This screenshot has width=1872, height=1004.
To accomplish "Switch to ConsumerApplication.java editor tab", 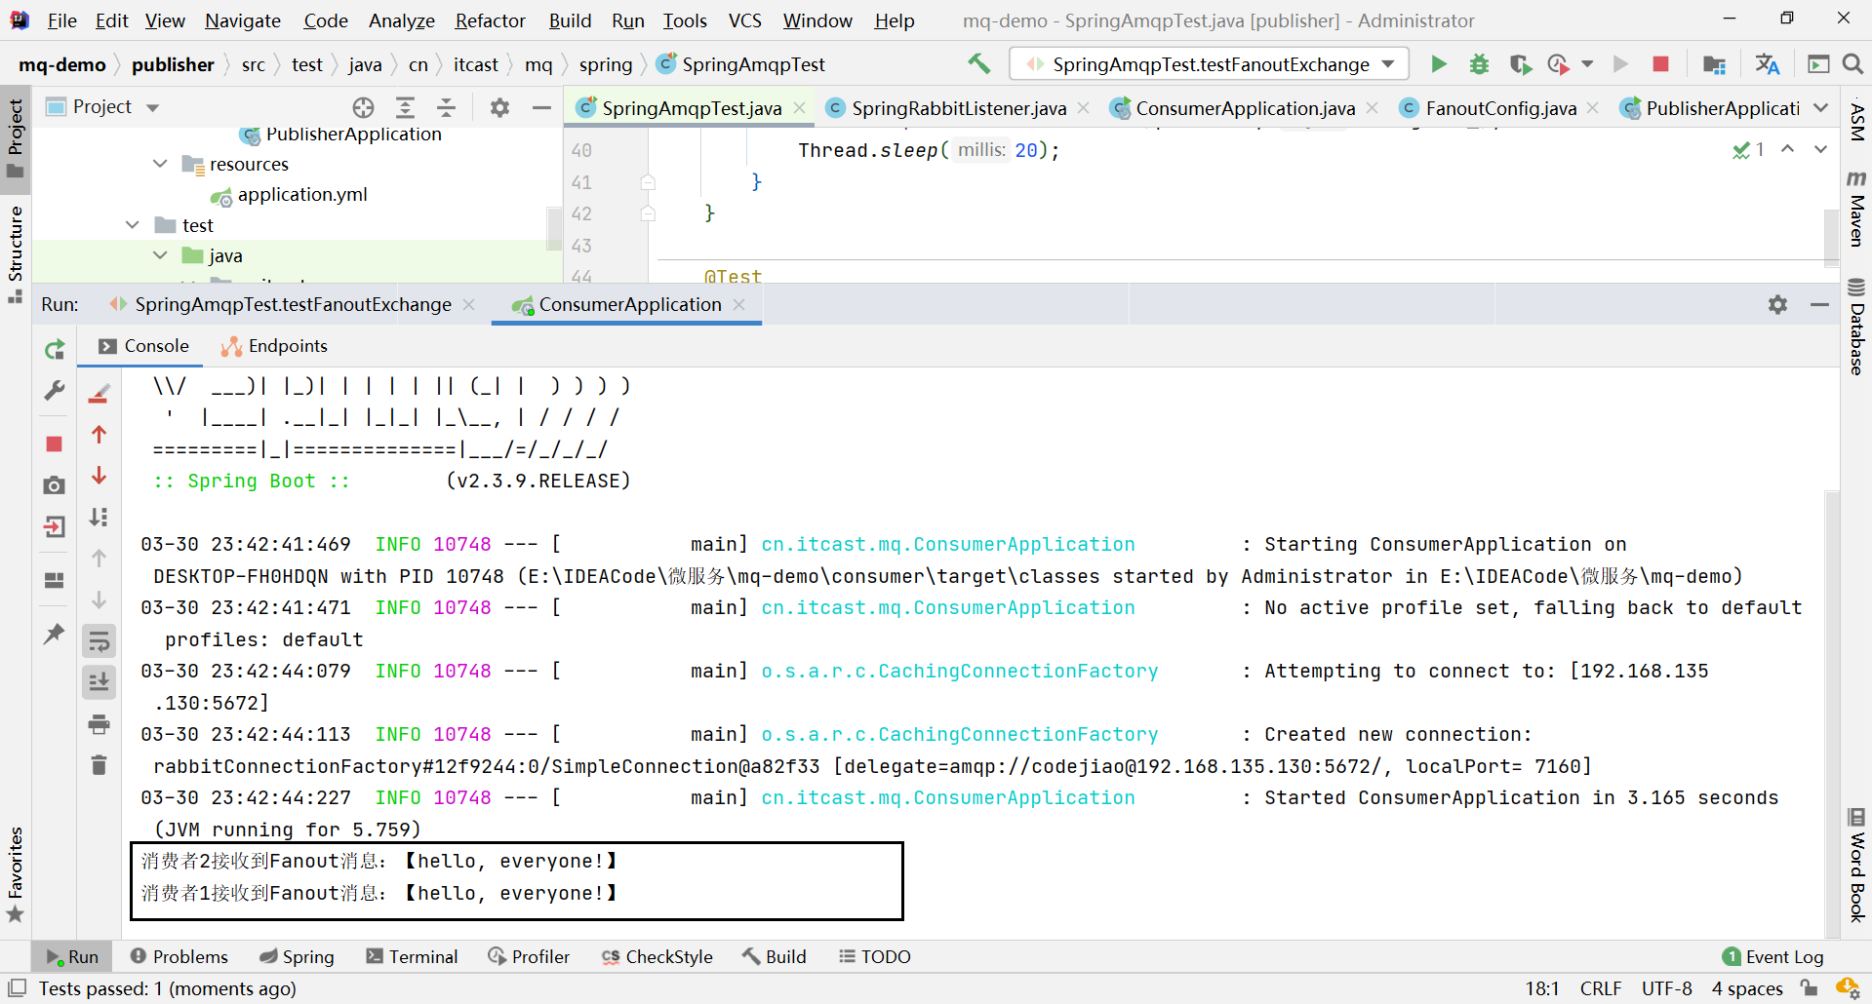I will point(1245,108).
